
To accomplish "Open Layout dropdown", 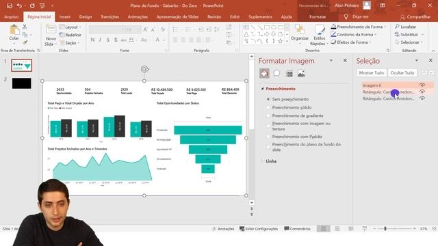I will tap(70, 27).
